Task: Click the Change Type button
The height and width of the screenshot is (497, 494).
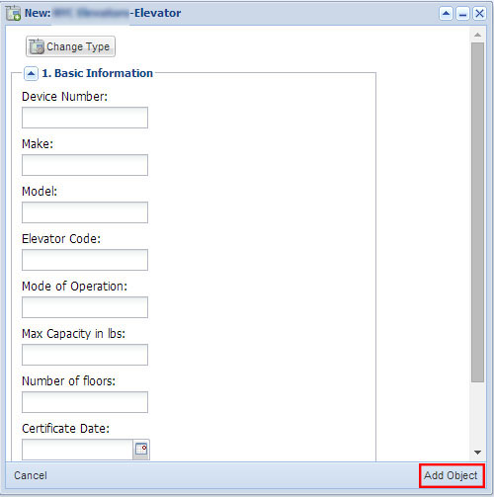Action: [70, 46]
